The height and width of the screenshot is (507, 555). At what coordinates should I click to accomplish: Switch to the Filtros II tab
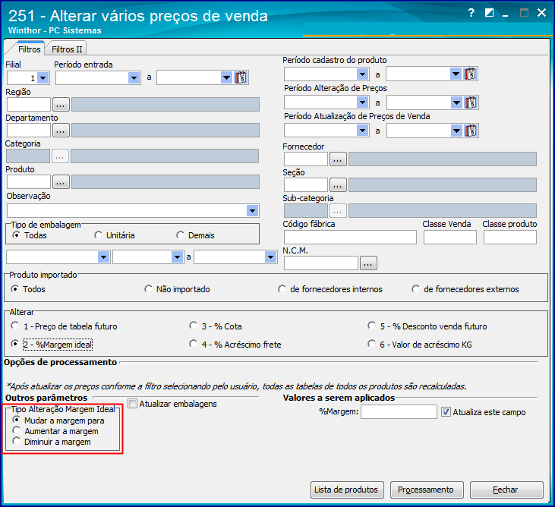(67, 49)
